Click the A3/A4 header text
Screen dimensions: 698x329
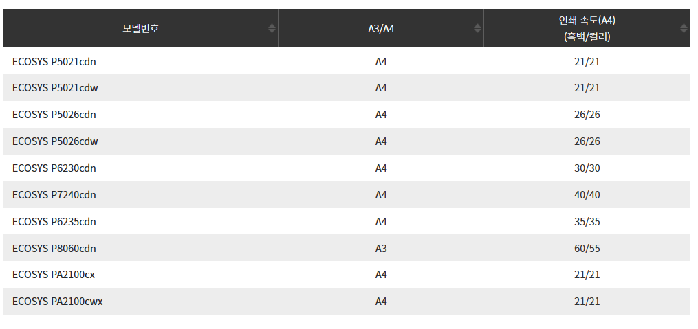(381, 28)
